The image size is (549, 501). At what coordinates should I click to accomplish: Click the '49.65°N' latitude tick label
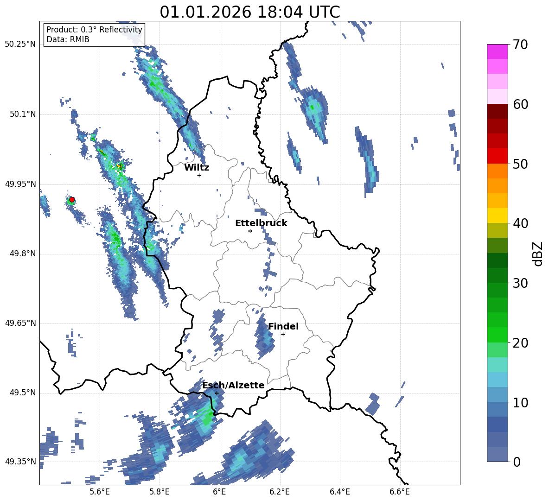(20, 323)
